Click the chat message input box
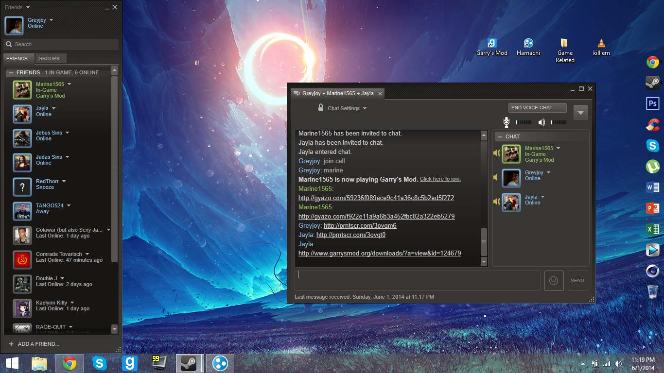The height and width of the screenshot is (373, 664). (418, 281)
